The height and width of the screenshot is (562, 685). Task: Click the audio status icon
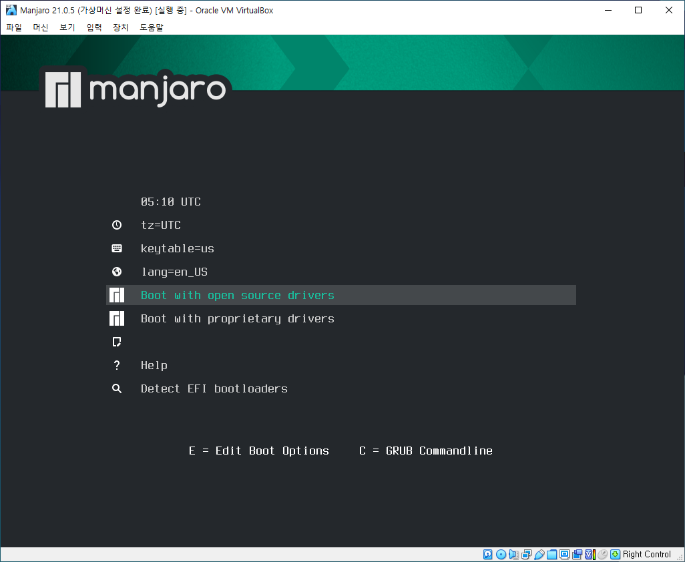514,555
